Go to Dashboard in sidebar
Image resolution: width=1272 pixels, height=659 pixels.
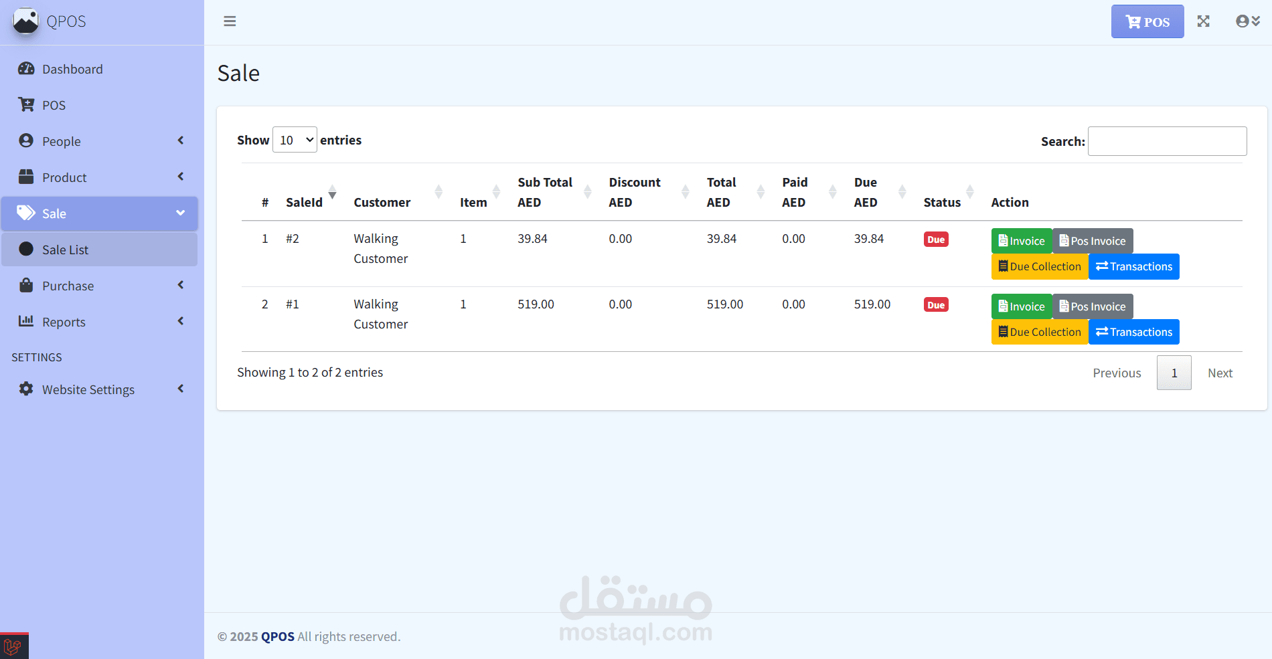(99, 69)
